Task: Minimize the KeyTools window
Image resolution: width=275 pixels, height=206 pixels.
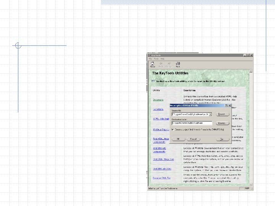Action: (x=245, y=55)
